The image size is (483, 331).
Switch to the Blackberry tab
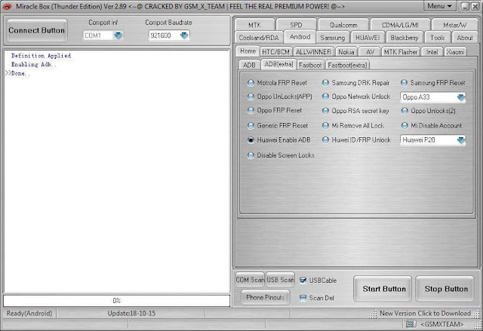point(405,38)
